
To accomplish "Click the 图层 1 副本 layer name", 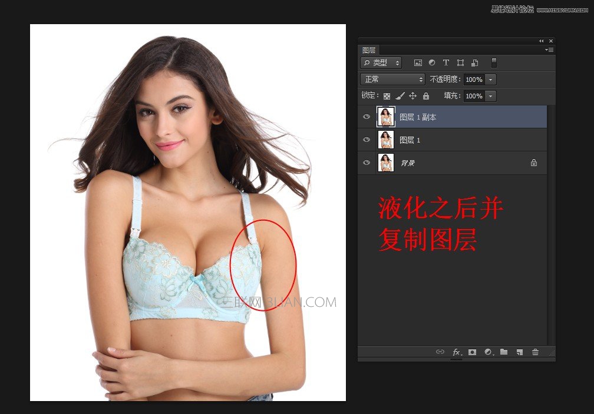I will pos(418,117).
